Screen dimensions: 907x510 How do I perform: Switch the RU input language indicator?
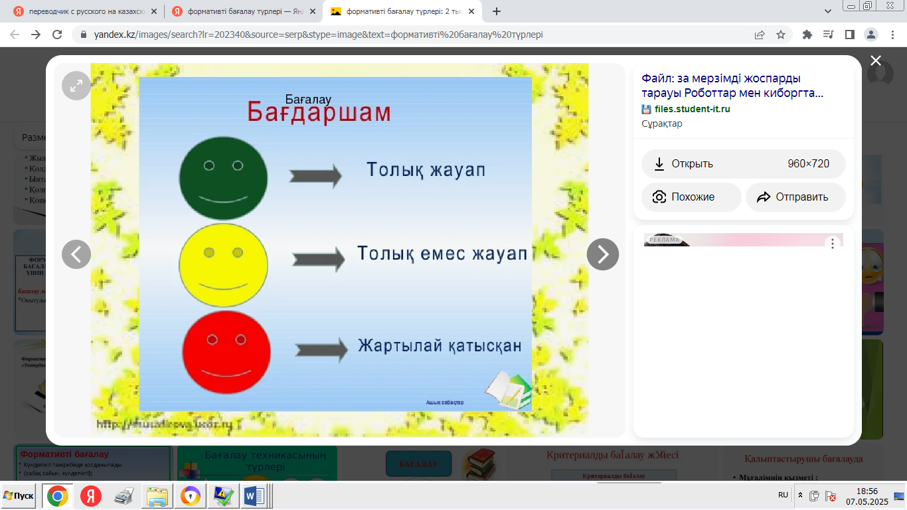783,495
